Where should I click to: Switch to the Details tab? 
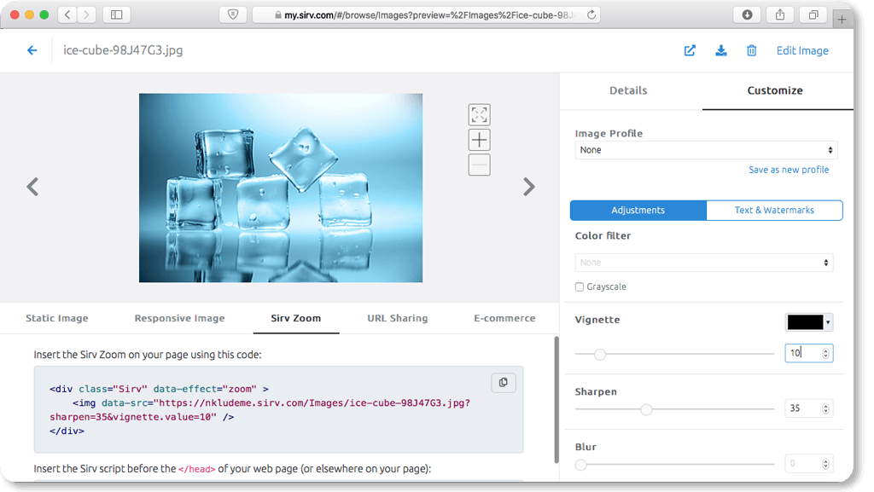(x=628, y=90)
